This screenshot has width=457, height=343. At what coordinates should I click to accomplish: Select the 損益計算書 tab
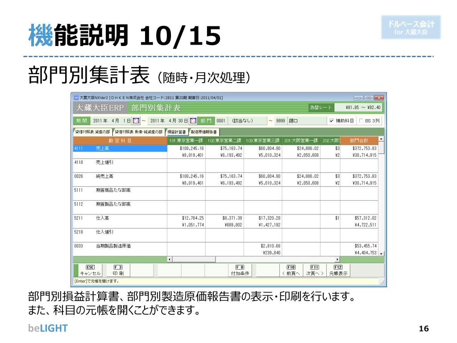(177, 132)
